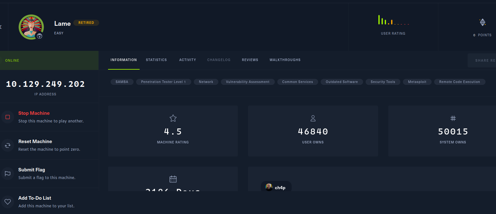Image resolution: width=496 pixels, height=214 pixels.
Task: Click the Linux OS badge on avatar
Action: coord(39,36)
